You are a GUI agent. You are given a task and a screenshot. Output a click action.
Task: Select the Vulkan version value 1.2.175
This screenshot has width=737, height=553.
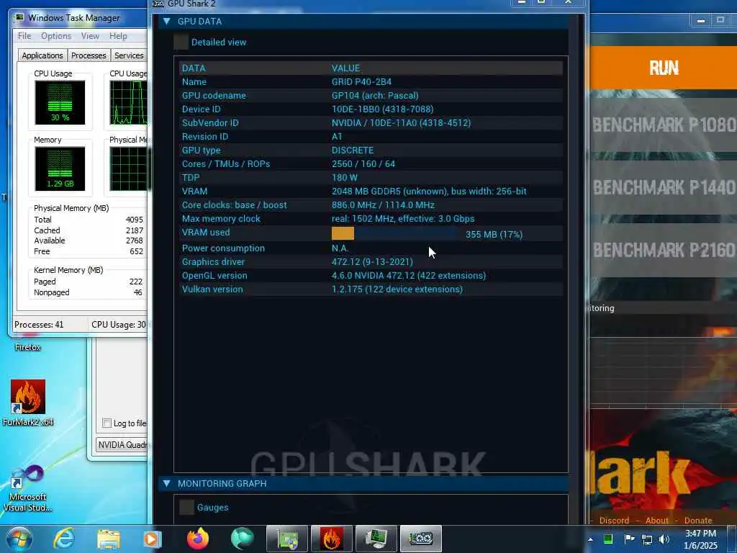tap(397, 289)
